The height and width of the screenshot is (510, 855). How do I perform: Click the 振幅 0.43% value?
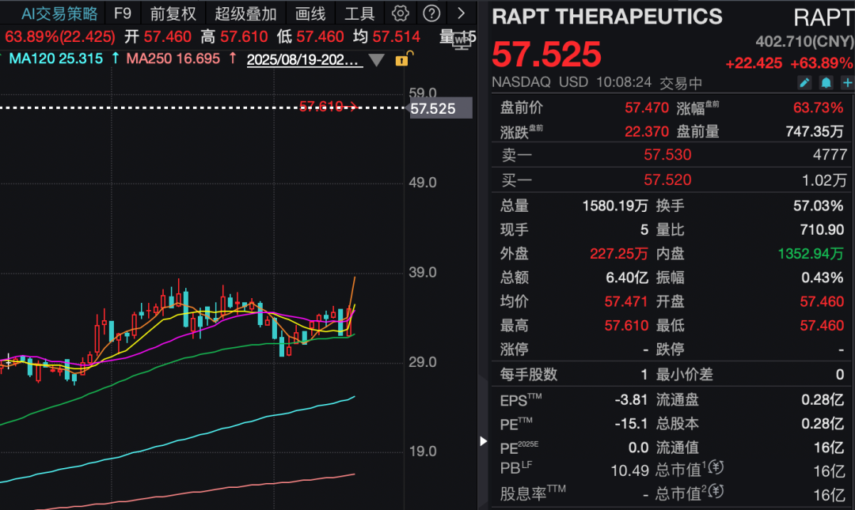click(x=823, y=278)
